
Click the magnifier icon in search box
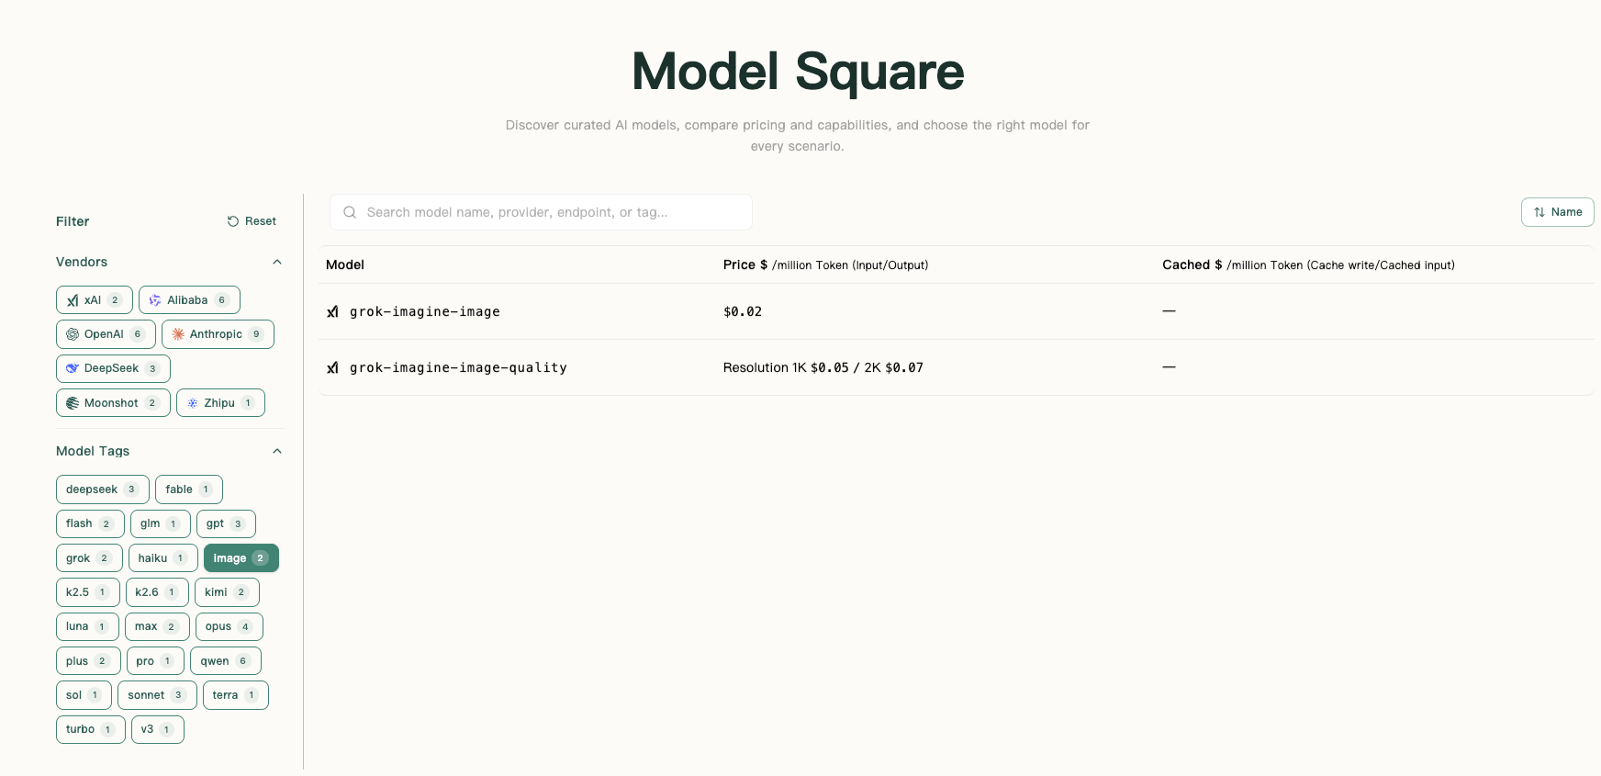pyautogui.click(x=350, y=212)
